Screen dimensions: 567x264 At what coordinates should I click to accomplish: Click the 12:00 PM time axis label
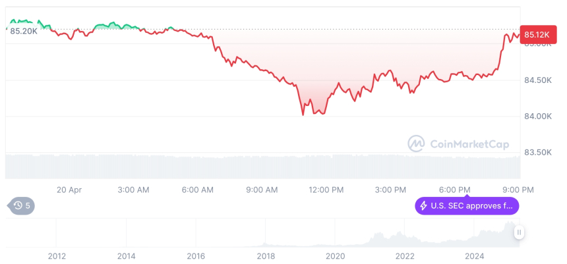[x=326, y=190]
